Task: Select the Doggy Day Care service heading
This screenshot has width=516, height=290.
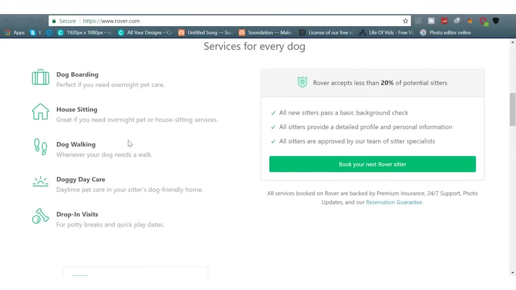Action: coord(81,179)
